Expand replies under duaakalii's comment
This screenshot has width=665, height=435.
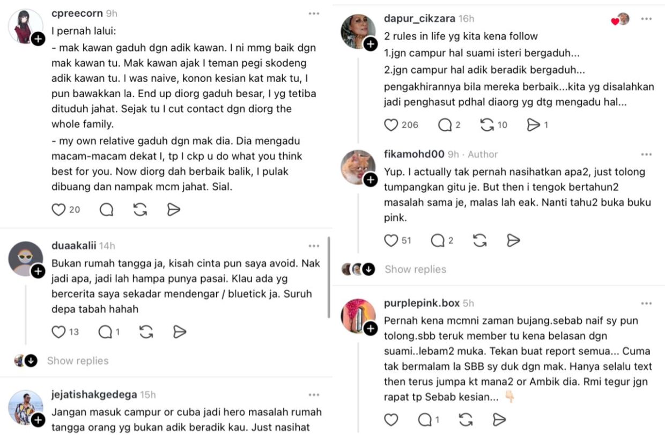tap(77, 361)
